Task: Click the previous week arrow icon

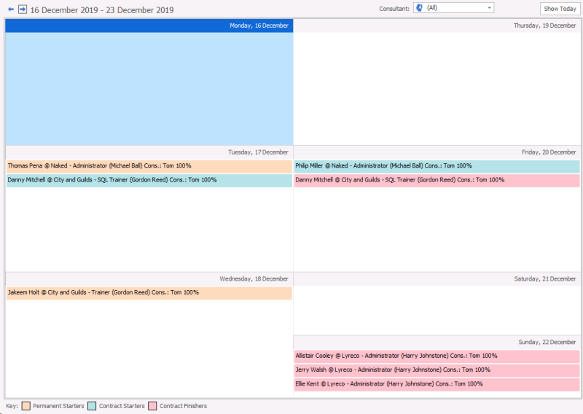Action: 11,9
